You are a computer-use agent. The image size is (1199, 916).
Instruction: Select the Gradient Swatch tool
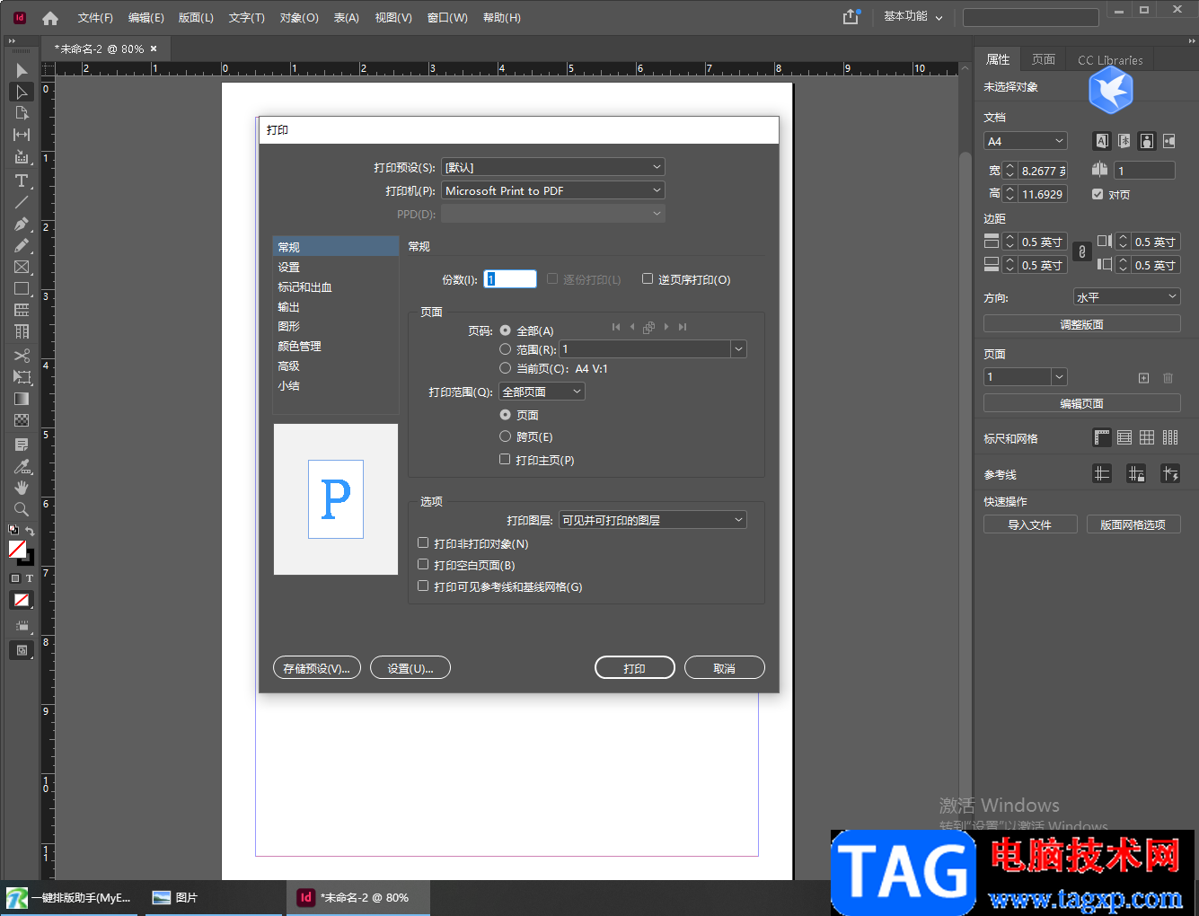[x=22, y=399]
